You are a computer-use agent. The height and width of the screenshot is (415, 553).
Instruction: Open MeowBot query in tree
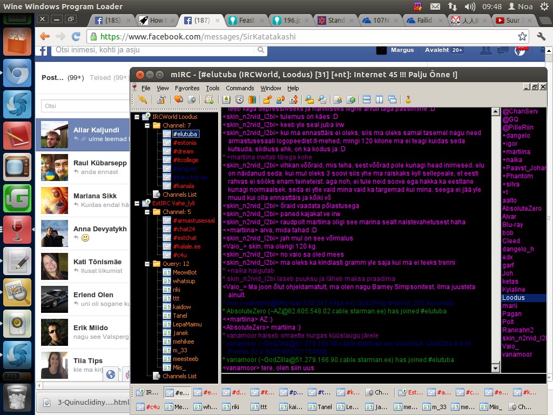(185, 272)
